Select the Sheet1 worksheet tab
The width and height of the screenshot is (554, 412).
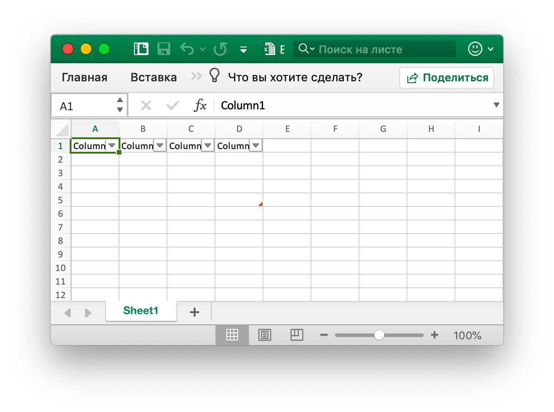pyautogui.click(x=141, y=311)
